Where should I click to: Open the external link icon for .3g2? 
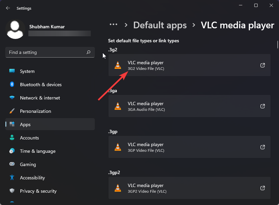coord(263,65)
